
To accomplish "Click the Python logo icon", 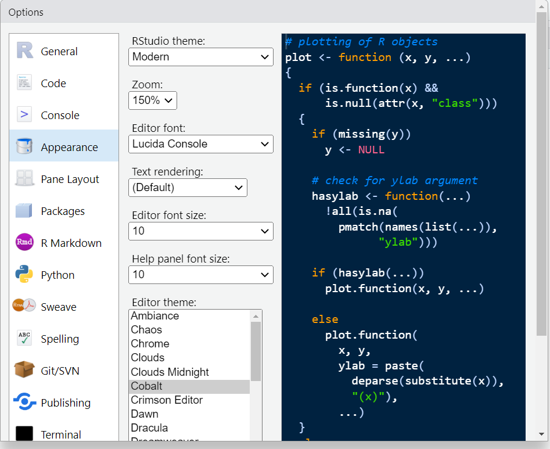I will 24,275.
